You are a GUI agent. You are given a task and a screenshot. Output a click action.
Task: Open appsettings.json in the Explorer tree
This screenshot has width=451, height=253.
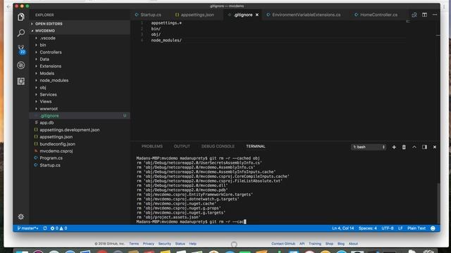click(56, 137)
